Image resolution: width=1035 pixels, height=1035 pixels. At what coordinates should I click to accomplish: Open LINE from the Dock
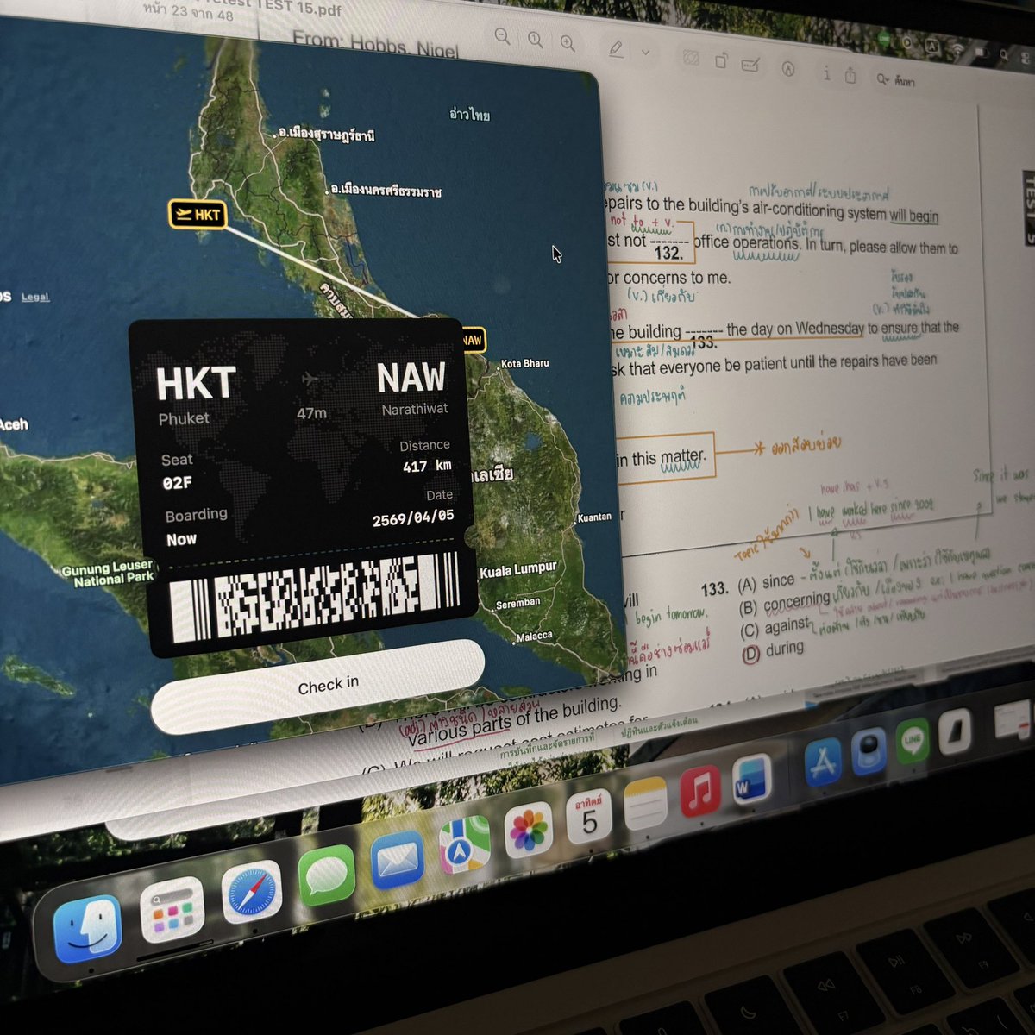pyautogui.click(x=912, y=743)
